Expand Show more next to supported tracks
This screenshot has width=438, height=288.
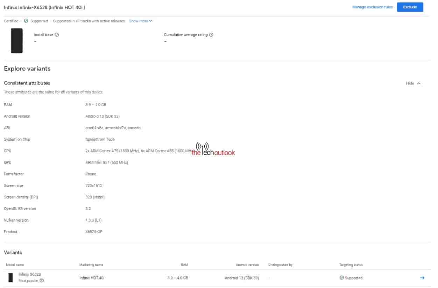coord(140,21)
